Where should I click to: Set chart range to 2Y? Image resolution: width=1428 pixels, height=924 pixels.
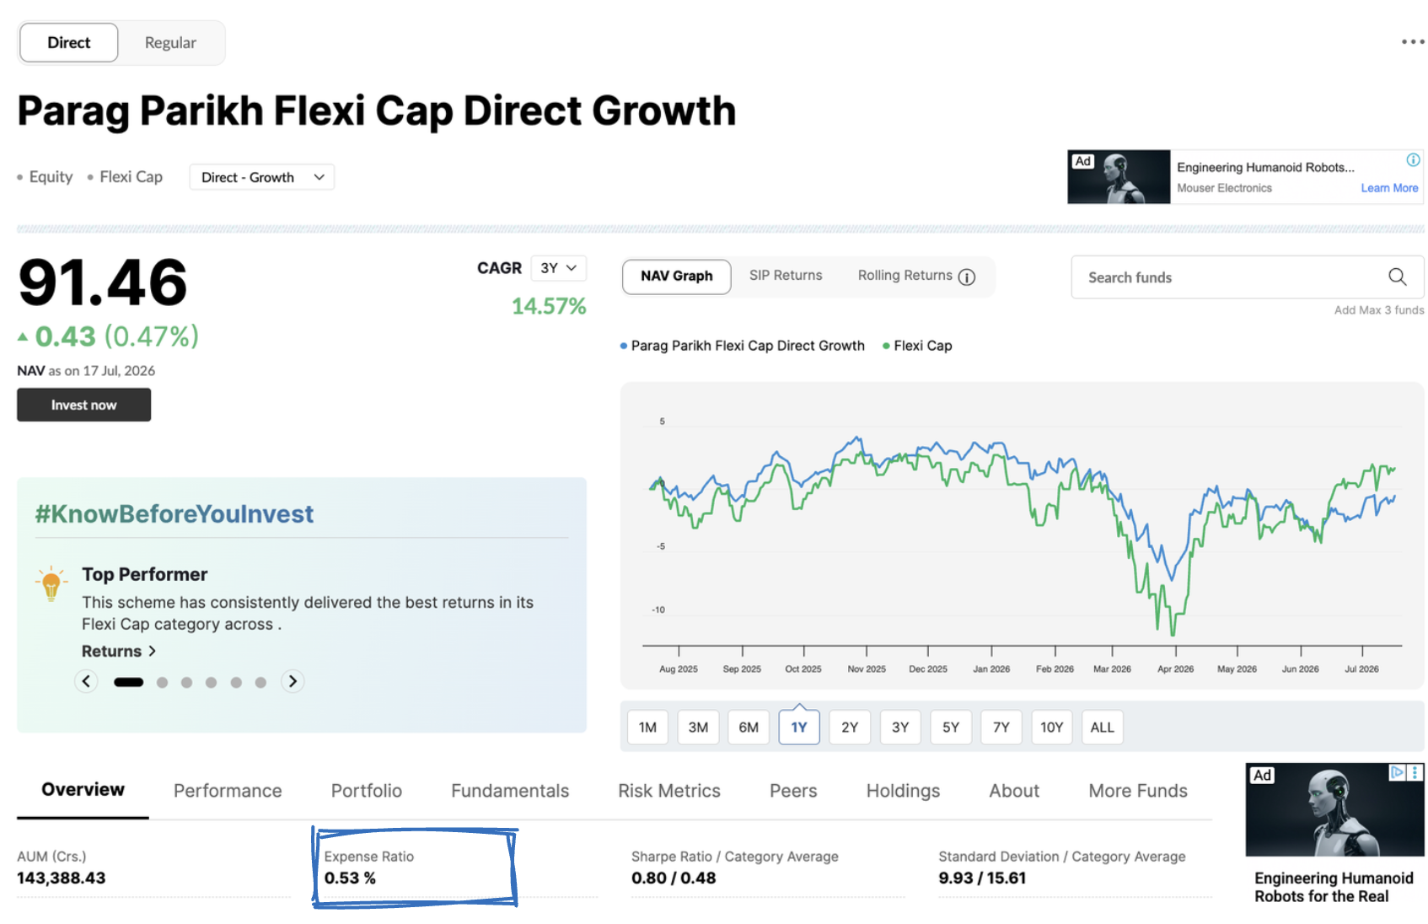click(850, 728)
